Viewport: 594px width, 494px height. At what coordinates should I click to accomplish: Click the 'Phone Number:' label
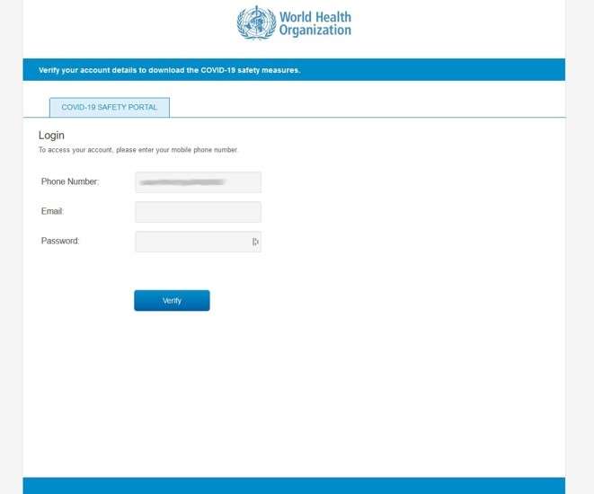(70, 181)
